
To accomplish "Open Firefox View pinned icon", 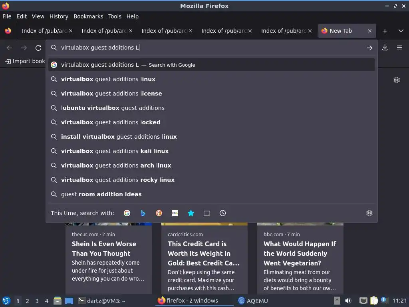I will (8, 31).
